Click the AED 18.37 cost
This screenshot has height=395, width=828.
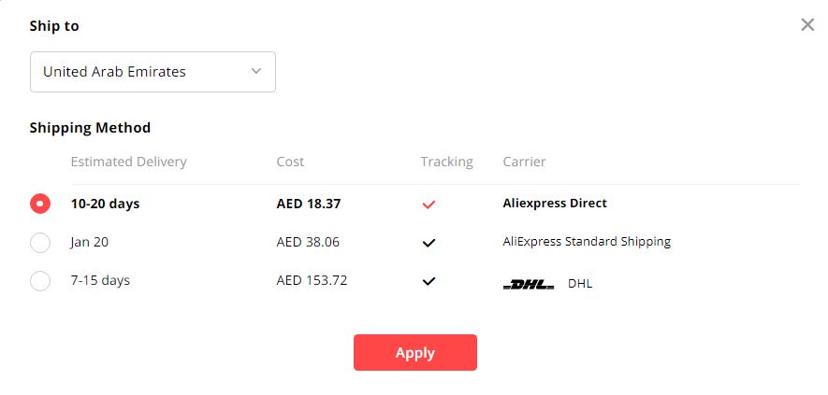pyautogui.click(x=309, y=204)
